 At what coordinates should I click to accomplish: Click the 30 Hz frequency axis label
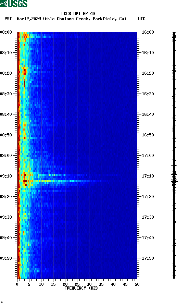tap(89, 284)
